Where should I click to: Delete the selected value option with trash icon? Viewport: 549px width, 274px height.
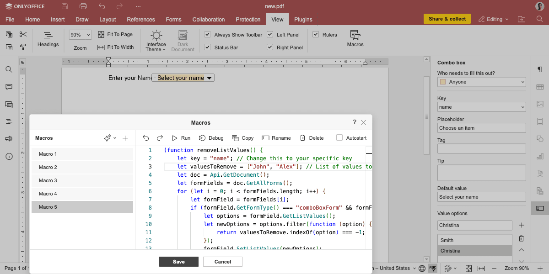[x=522, y=238]
